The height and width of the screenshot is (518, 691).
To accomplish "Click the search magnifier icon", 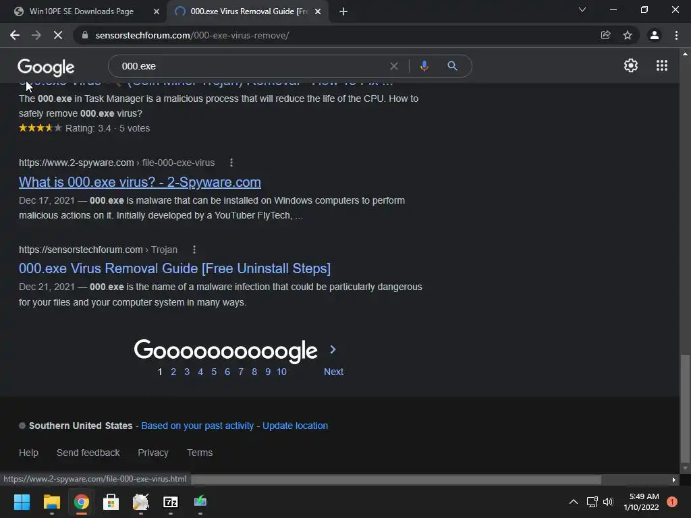I will 452,66.
